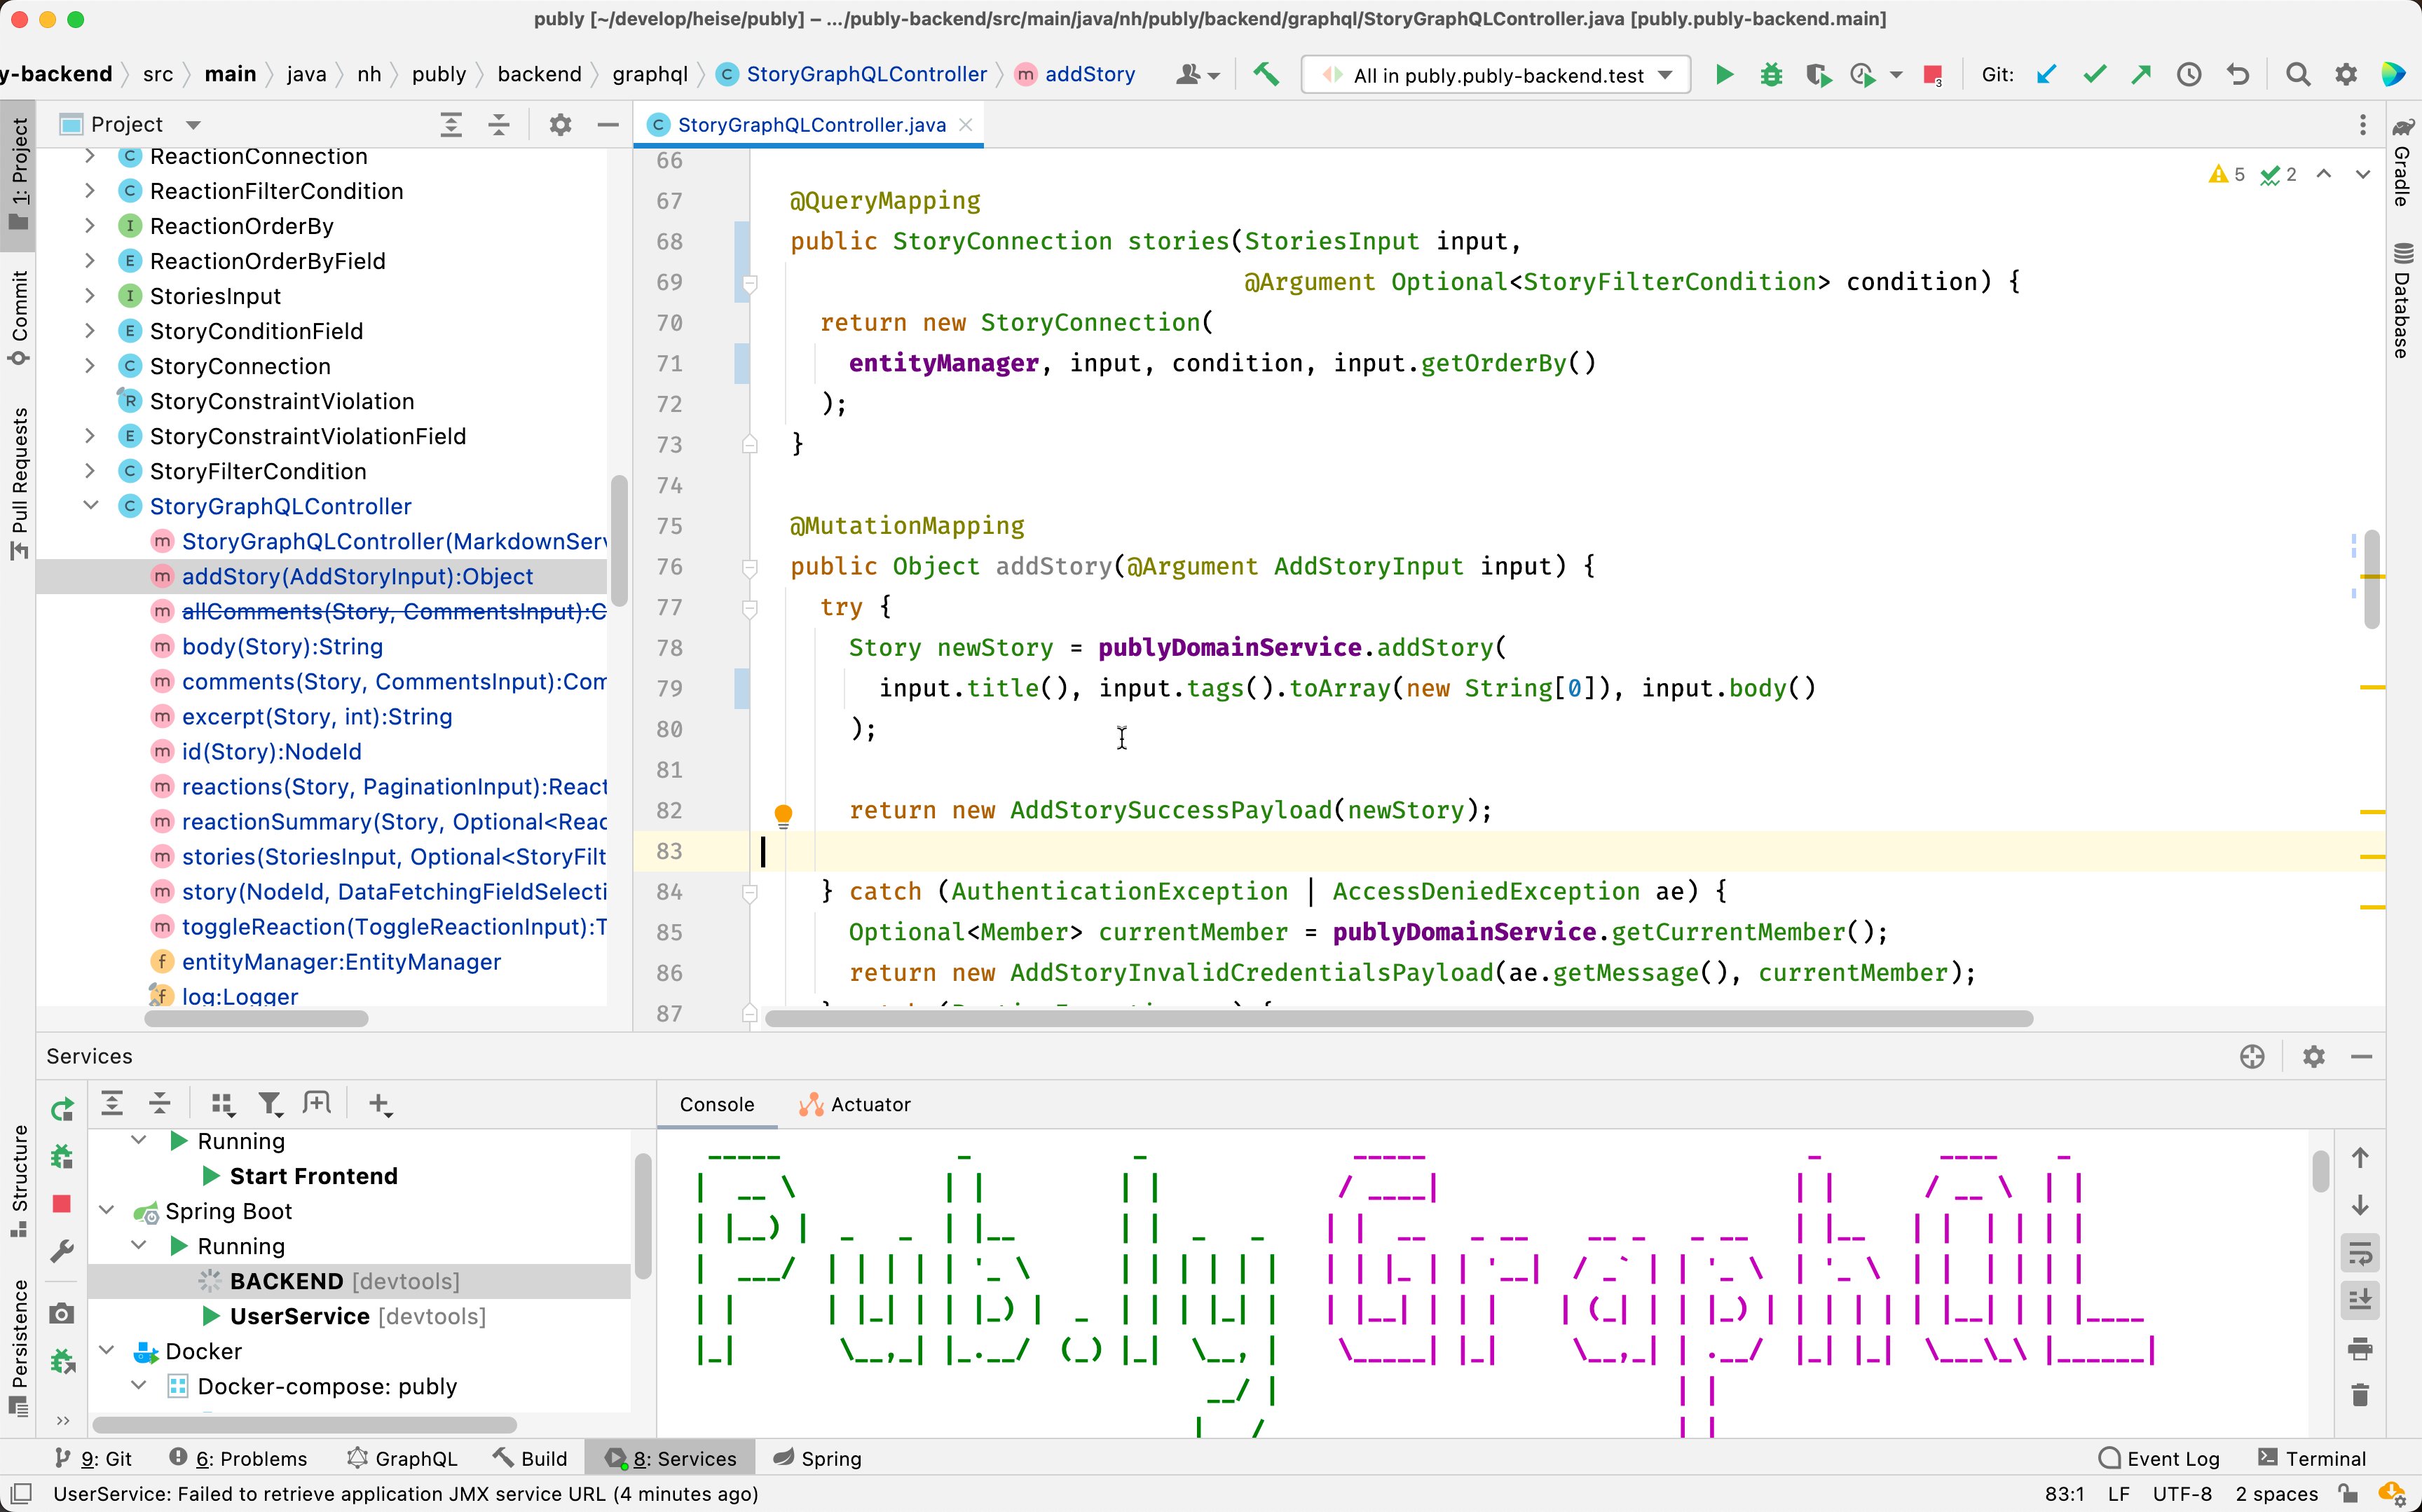Rollback changes with the undo icon
Viewport: 2422px width, 1512px height.
pyautogui.click(x=2238, y=75)
